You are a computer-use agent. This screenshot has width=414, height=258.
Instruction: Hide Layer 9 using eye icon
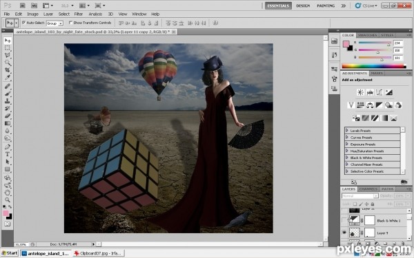(x=344, y=233)
